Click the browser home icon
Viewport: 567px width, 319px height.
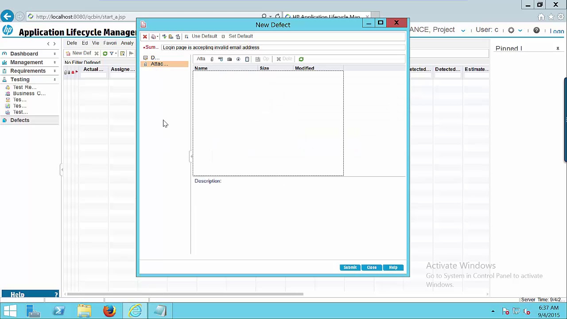541,17
